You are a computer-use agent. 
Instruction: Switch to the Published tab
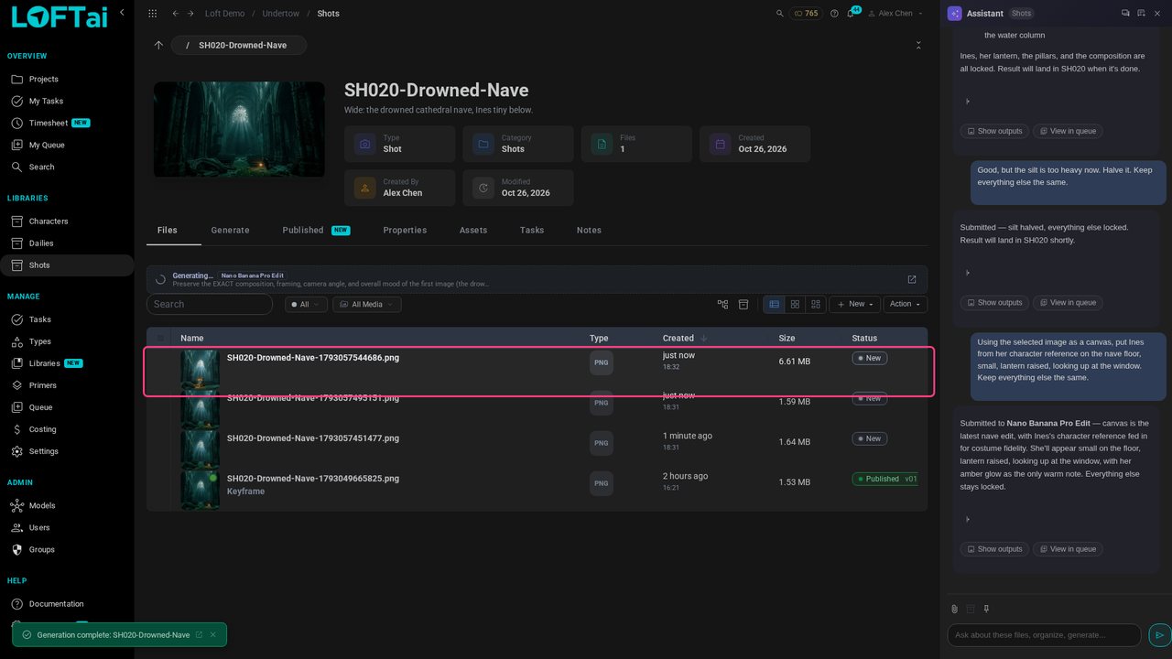(x=316, y=231)
